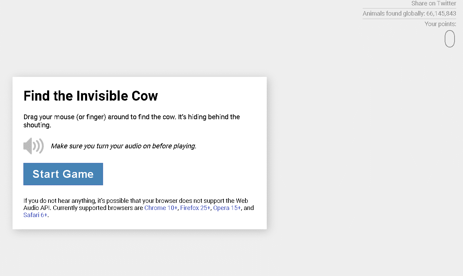Click the points value 0

(x=450, y=39)
